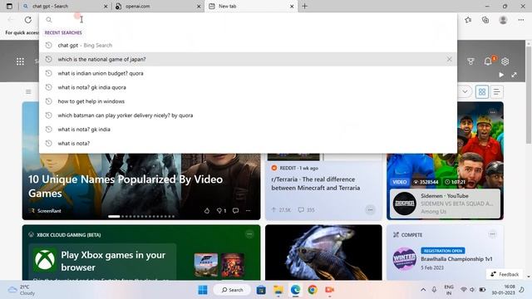Open the taskbar Search box
Viewport: 532px width, 299px height.
[233, 290]
